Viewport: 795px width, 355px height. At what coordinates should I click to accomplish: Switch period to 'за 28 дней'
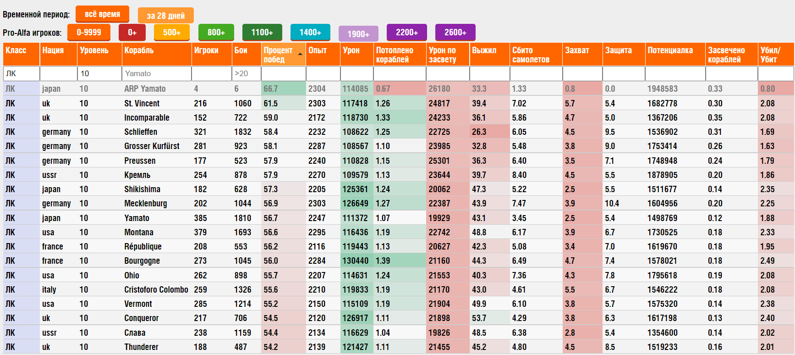coord(165,16)
